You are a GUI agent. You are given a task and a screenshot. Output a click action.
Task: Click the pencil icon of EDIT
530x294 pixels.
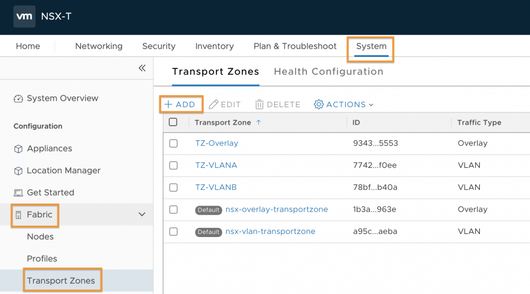pyautogui.click(x=213, y=105)
